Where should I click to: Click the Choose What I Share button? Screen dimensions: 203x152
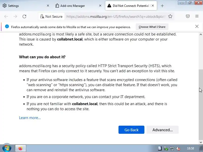(152, 27)
